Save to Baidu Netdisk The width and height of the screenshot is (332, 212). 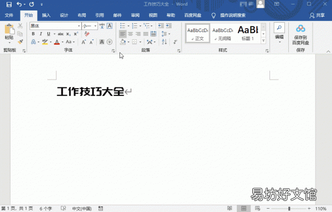click(300, 34)
